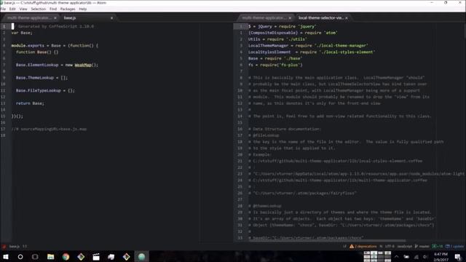Click the volume icon in system tray

coord(425,257)
